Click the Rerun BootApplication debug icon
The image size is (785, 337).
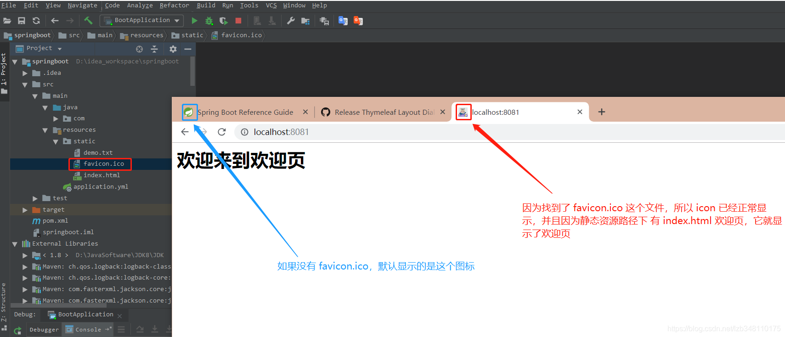coord(17,330)
